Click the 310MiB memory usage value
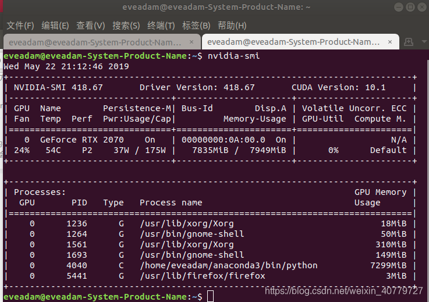Screen dimensions: 429x302 coord(391,244)
